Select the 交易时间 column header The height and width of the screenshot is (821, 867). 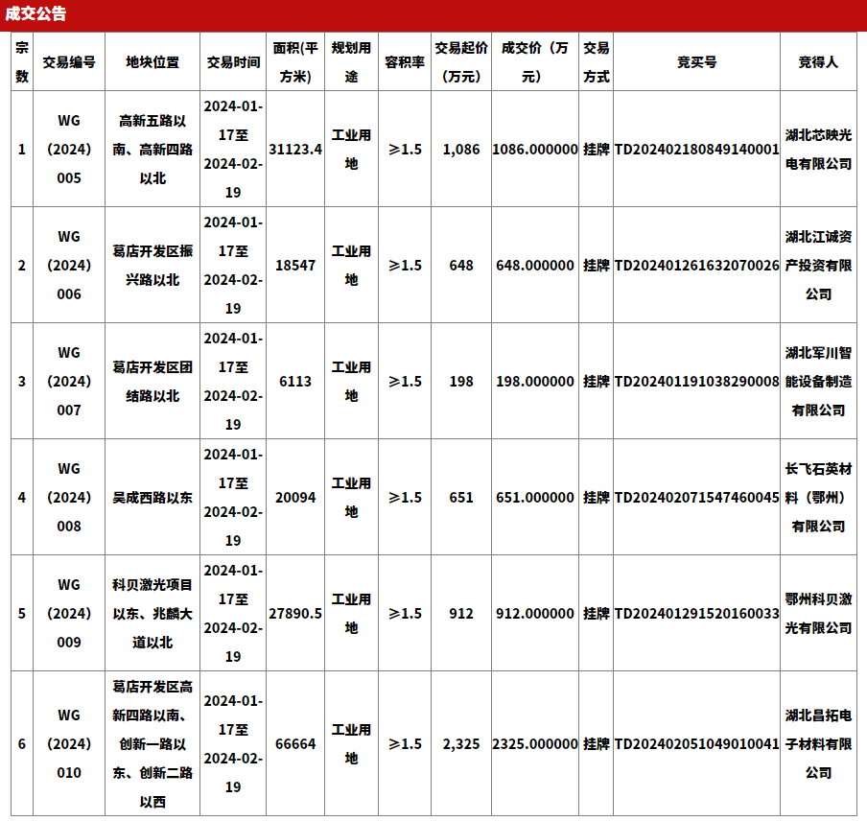tap(233, 62)
